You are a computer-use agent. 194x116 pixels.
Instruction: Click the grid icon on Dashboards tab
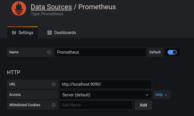50,33
